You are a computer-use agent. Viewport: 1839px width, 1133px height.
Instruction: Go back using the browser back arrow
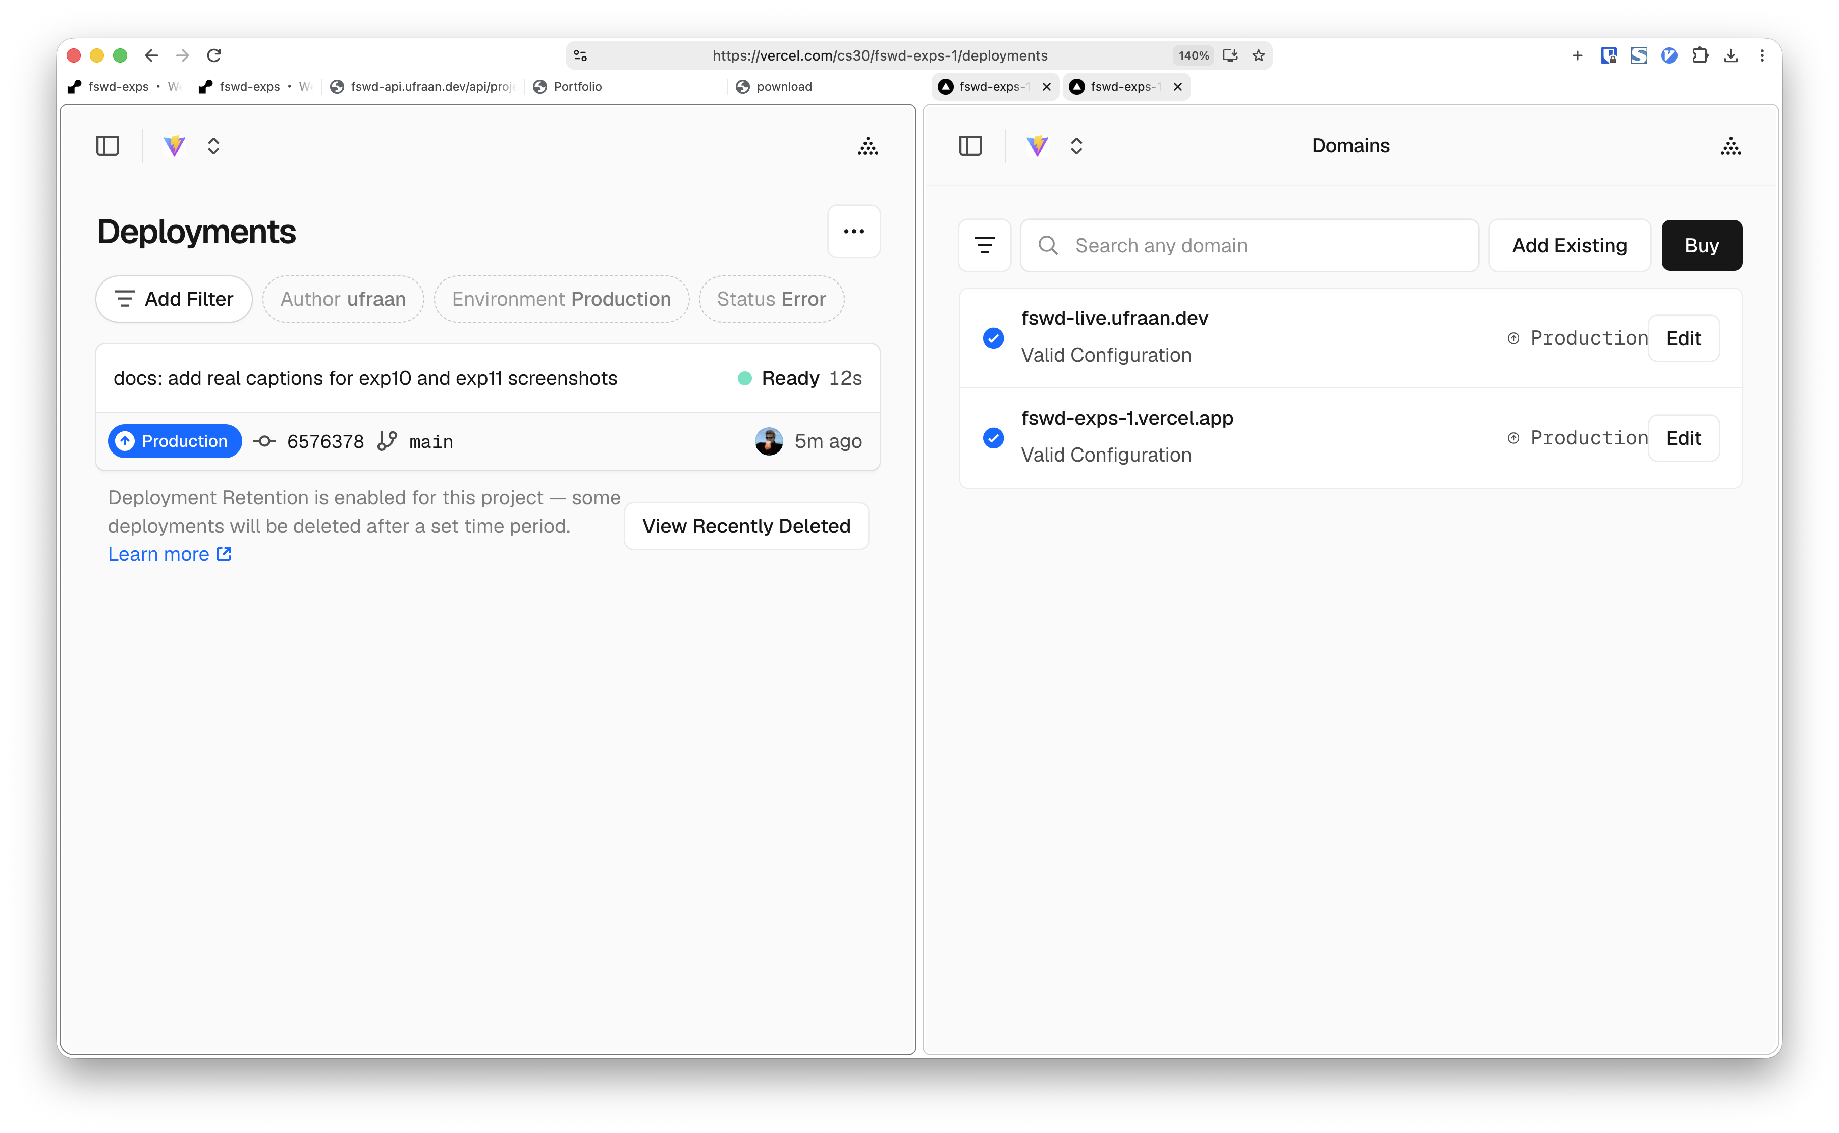151,55
